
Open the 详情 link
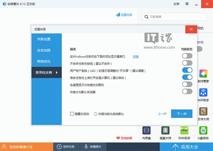click(136, 56)
